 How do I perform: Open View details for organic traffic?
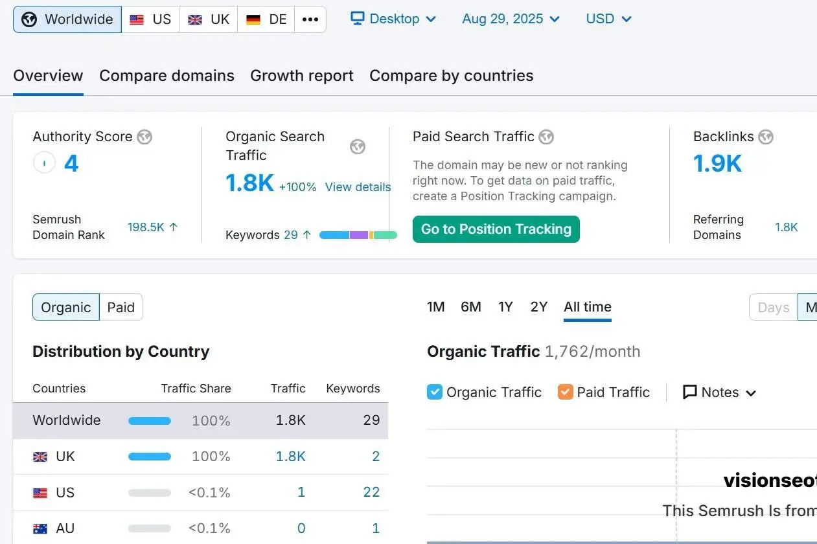click(358, 187)
